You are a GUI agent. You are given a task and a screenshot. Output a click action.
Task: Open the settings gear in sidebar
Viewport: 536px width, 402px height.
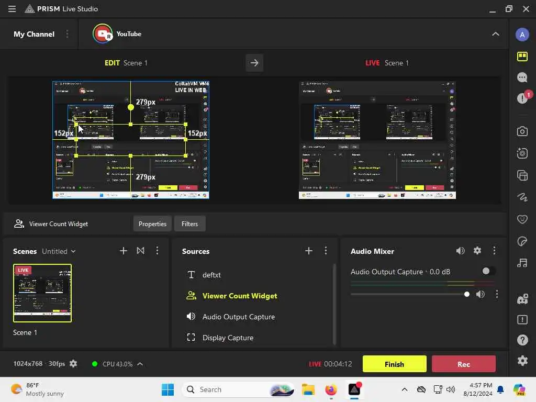coord(522,361)
